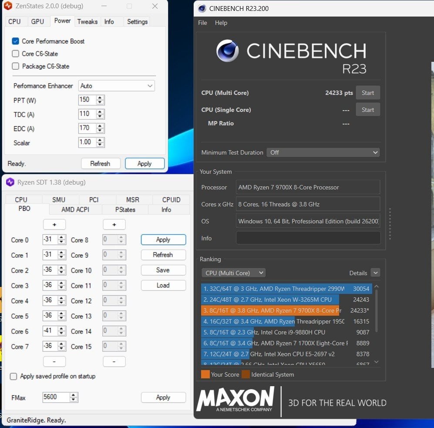This screenshot has height=428, width=434.
Task: Increase EDC (A) value with up arrow
Action: [x=100, y=126]
